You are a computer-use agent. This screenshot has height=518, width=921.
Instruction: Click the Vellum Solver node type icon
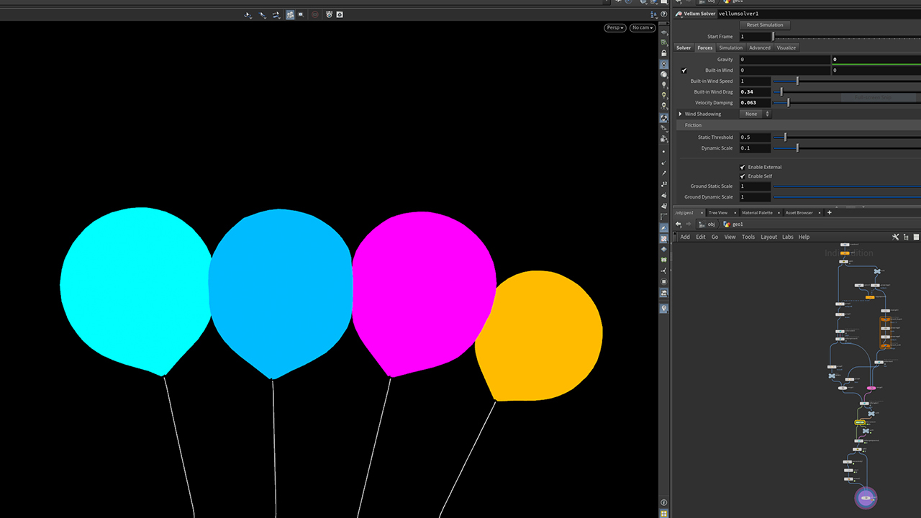pyautogui.click(x=679, y=14)
